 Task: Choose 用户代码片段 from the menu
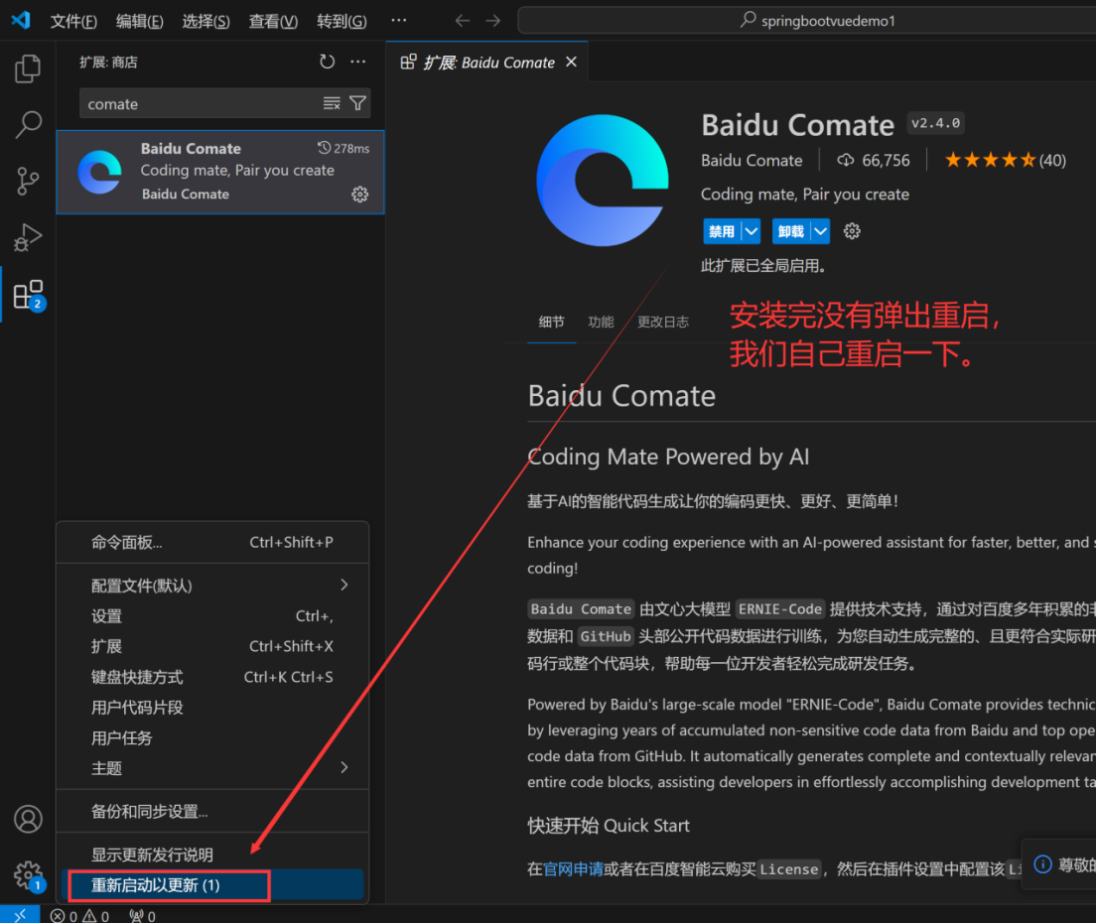pyautogui.click(x=212, y=707)
